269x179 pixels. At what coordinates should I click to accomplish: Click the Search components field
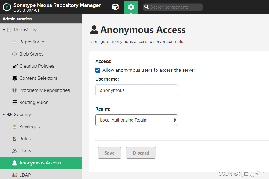173,7
